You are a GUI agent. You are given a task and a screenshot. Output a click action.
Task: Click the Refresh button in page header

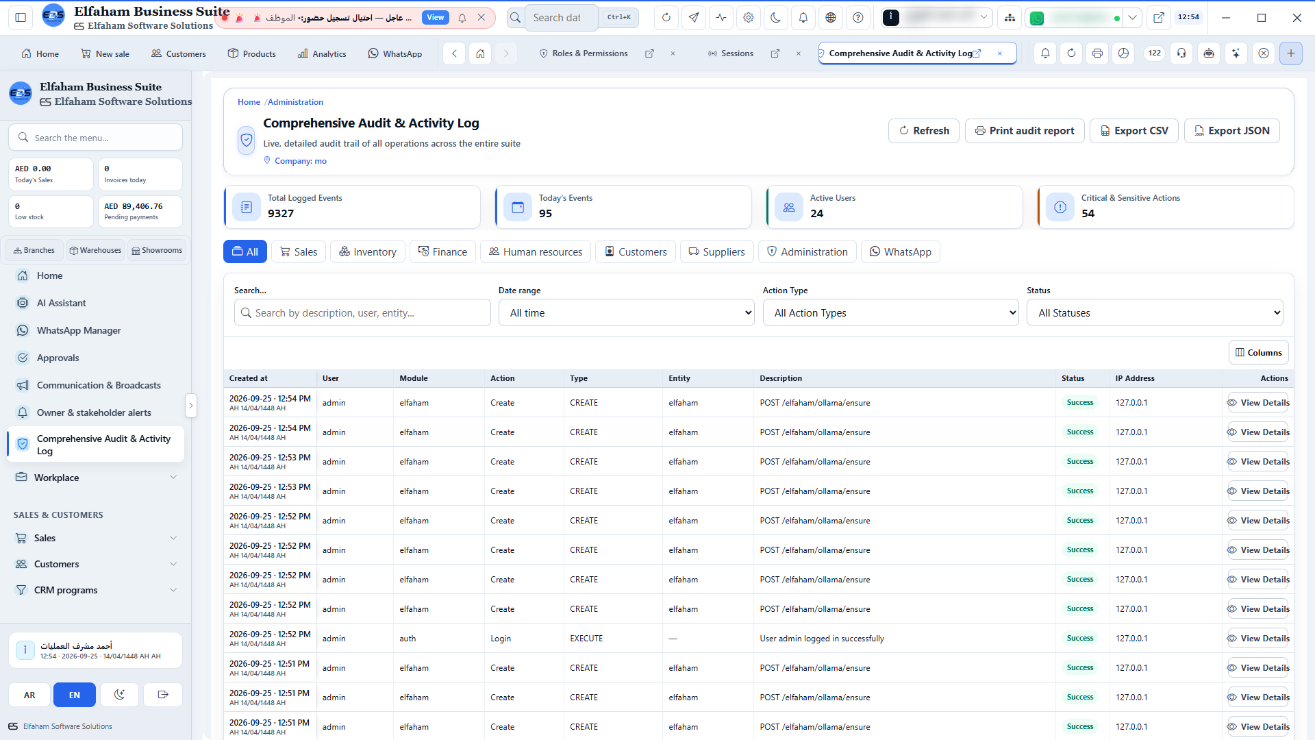[x=924, y=131]
